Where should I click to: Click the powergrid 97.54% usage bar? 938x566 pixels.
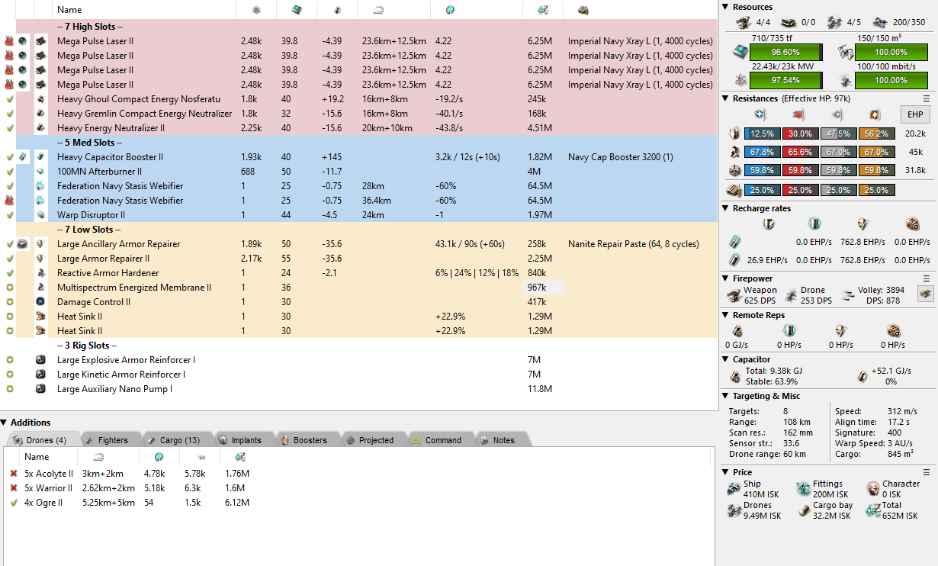[x=785, y=80]
